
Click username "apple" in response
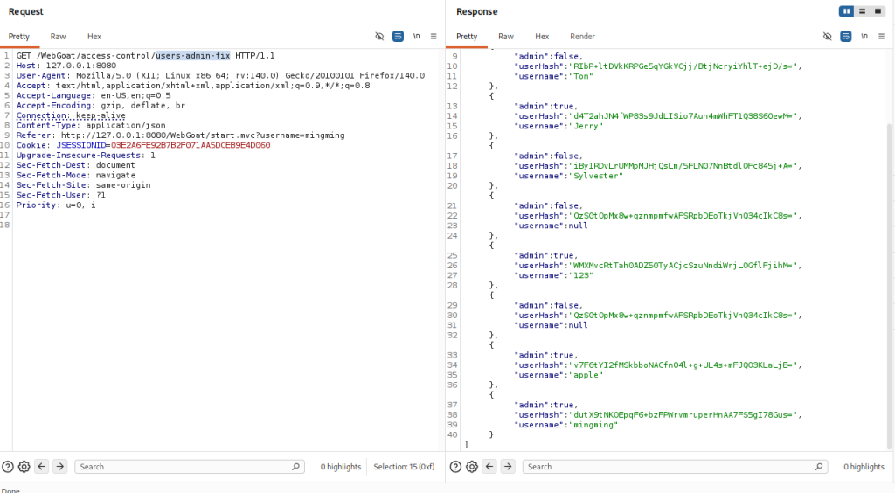[x=586, y=375]
